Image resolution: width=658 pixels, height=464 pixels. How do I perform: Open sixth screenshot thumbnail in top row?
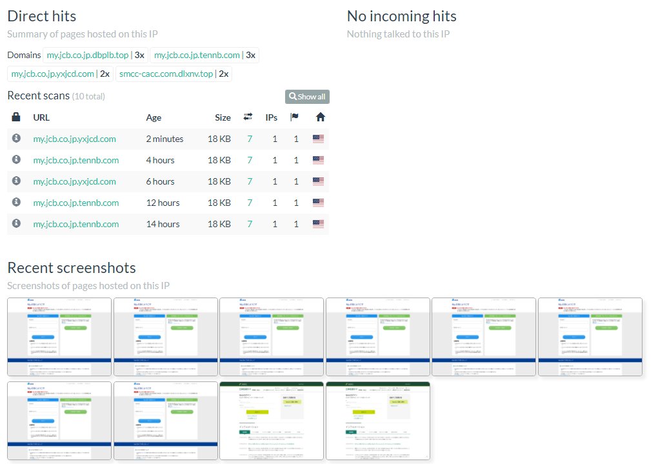tap(590, 337)
